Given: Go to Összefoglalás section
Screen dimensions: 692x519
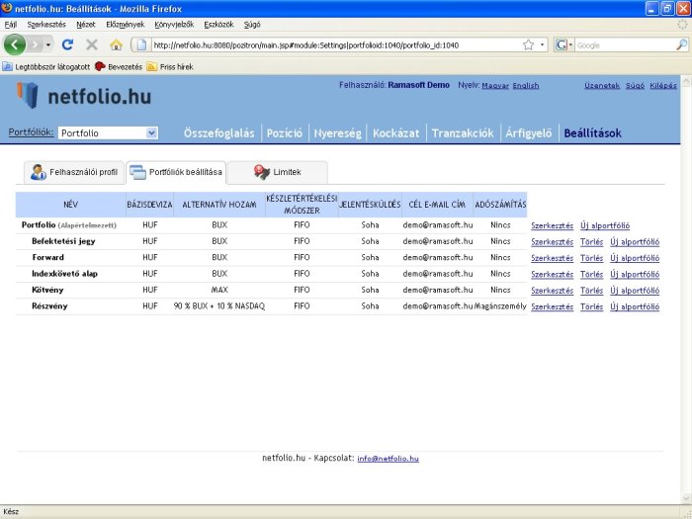Looking at the screenshot, I should click(218, 133).
